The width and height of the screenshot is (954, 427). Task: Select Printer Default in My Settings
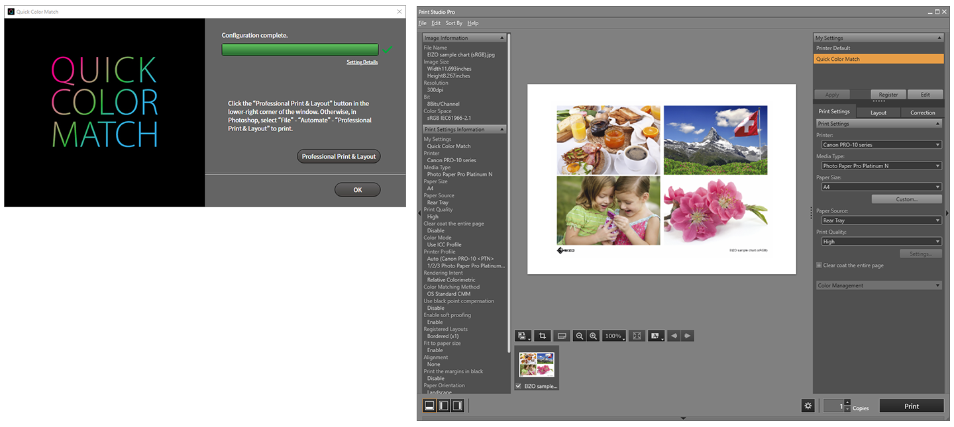click(x=878, y=48)
